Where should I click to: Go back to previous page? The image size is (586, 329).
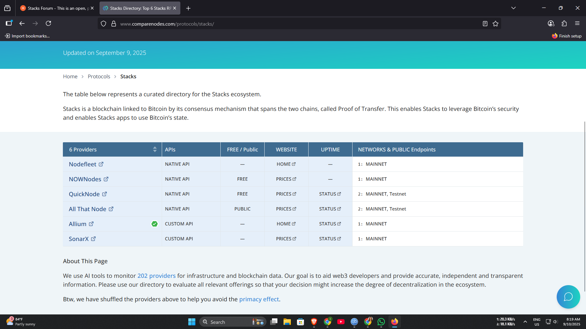click(x=22, y=23)
